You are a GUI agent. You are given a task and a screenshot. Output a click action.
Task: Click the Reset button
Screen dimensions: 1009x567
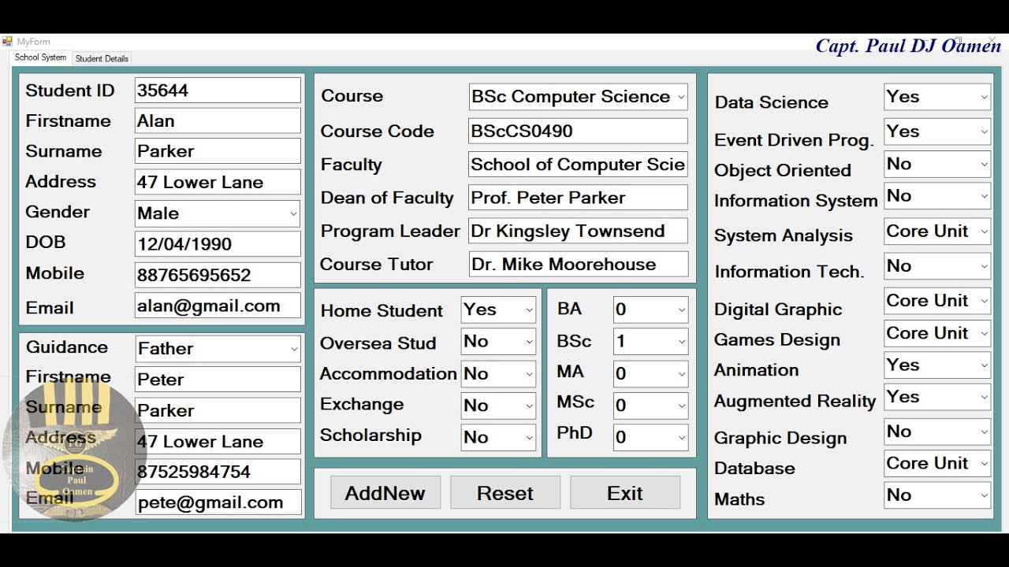point(505,493)
